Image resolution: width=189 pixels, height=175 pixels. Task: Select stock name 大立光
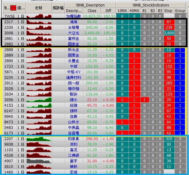click(73, 33)
